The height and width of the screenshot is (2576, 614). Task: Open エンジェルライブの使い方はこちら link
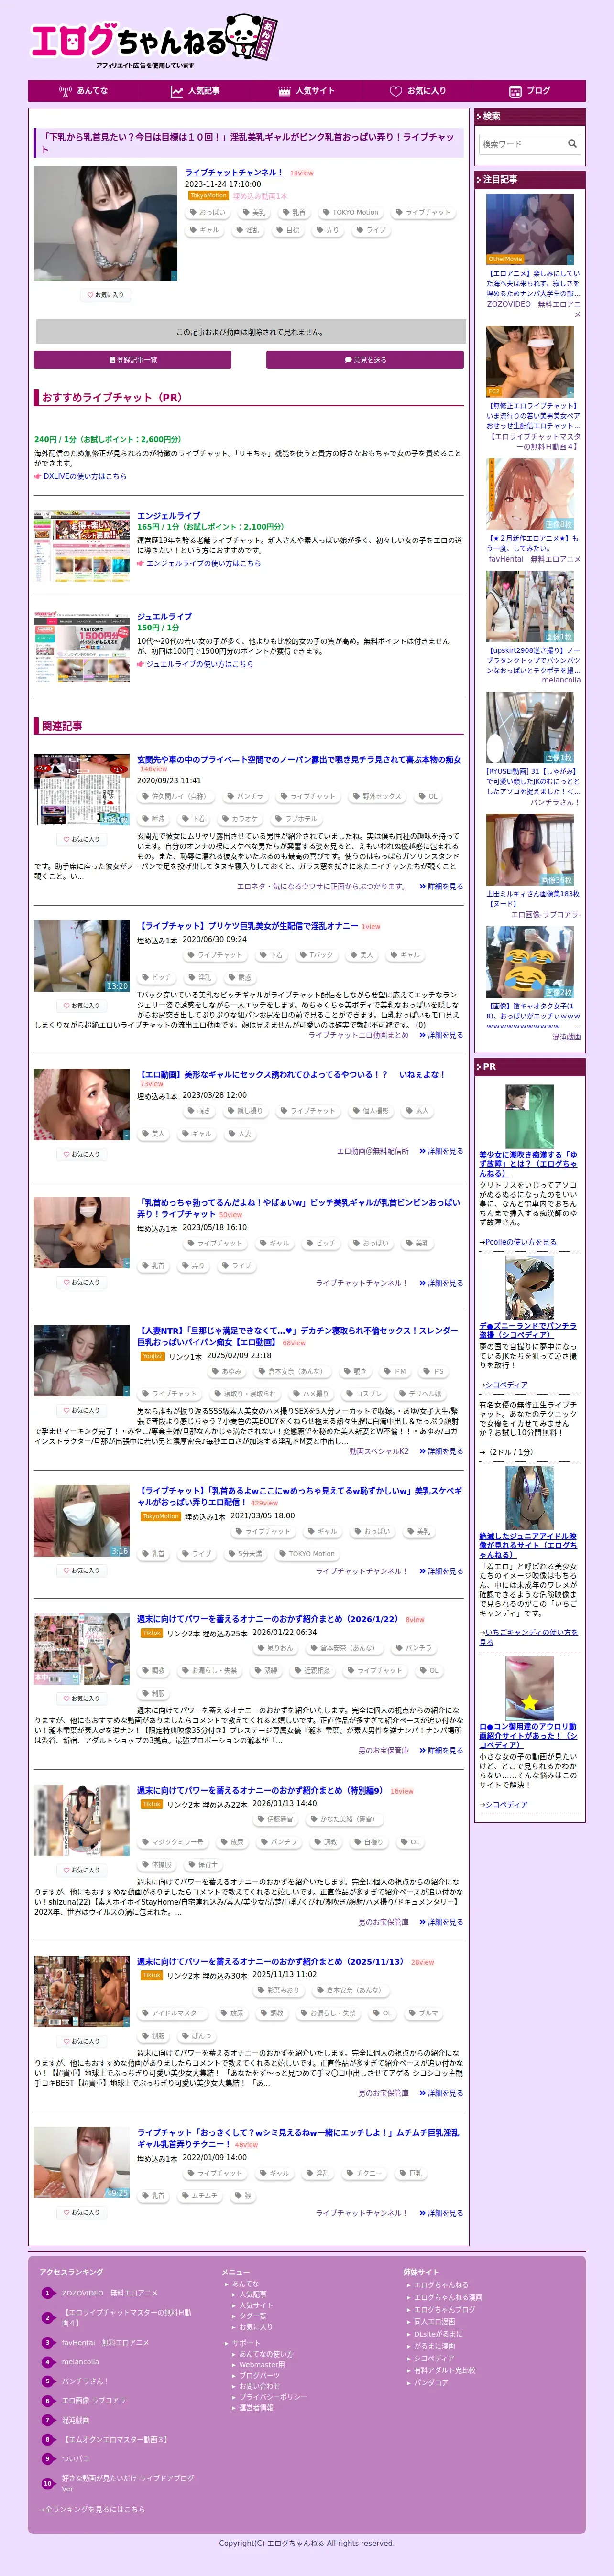(x=203, y=563)
